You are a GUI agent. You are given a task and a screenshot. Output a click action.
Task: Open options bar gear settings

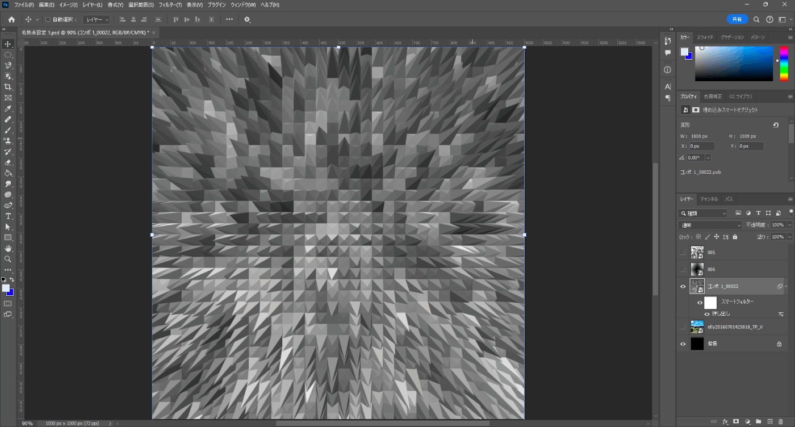(247, 19)
